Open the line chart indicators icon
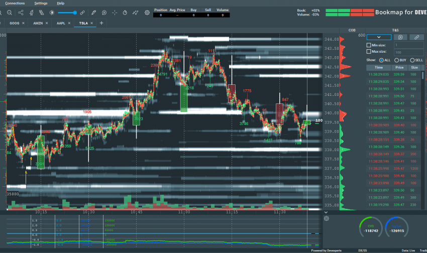Image resolution: width=427 pixels, height=253 pixels. (135, 13)
